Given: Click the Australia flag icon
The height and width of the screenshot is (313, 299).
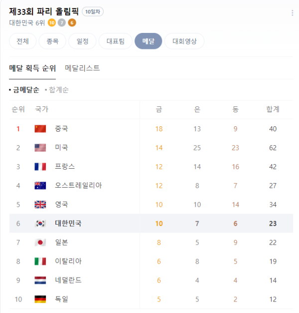Looking at the screenshot, I should pyautogui.click(x=40, y=186).
